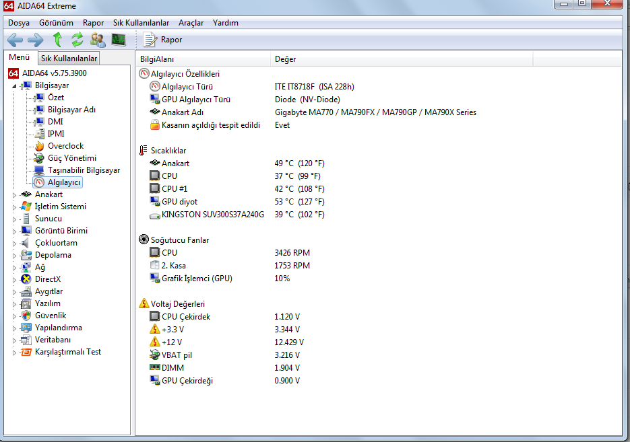The height and width of the screenshot is (442, 630).
Task: Expand the Ağ tree node
Action: [14, 268]
